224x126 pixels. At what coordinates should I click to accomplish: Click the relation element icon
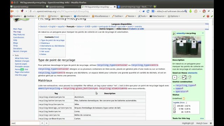[189, 77]
